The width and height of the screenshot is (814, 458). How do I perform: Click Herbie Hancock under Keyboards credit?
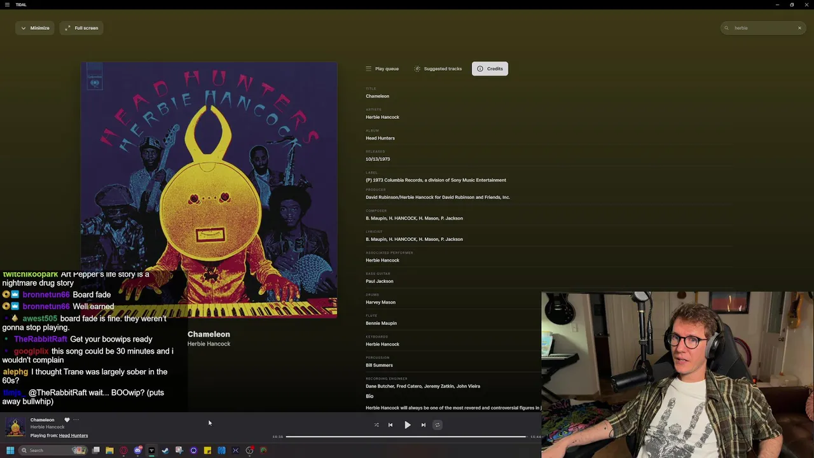(382, 344)
